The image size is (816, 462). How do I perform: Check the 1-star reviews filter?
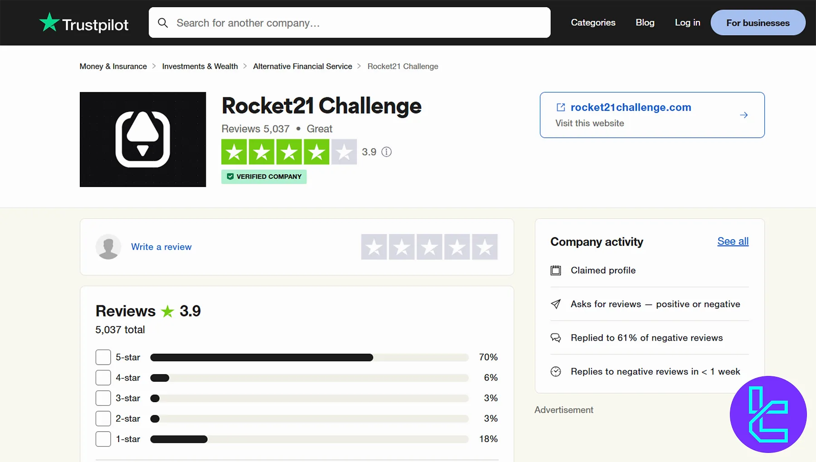click(103, 438)
